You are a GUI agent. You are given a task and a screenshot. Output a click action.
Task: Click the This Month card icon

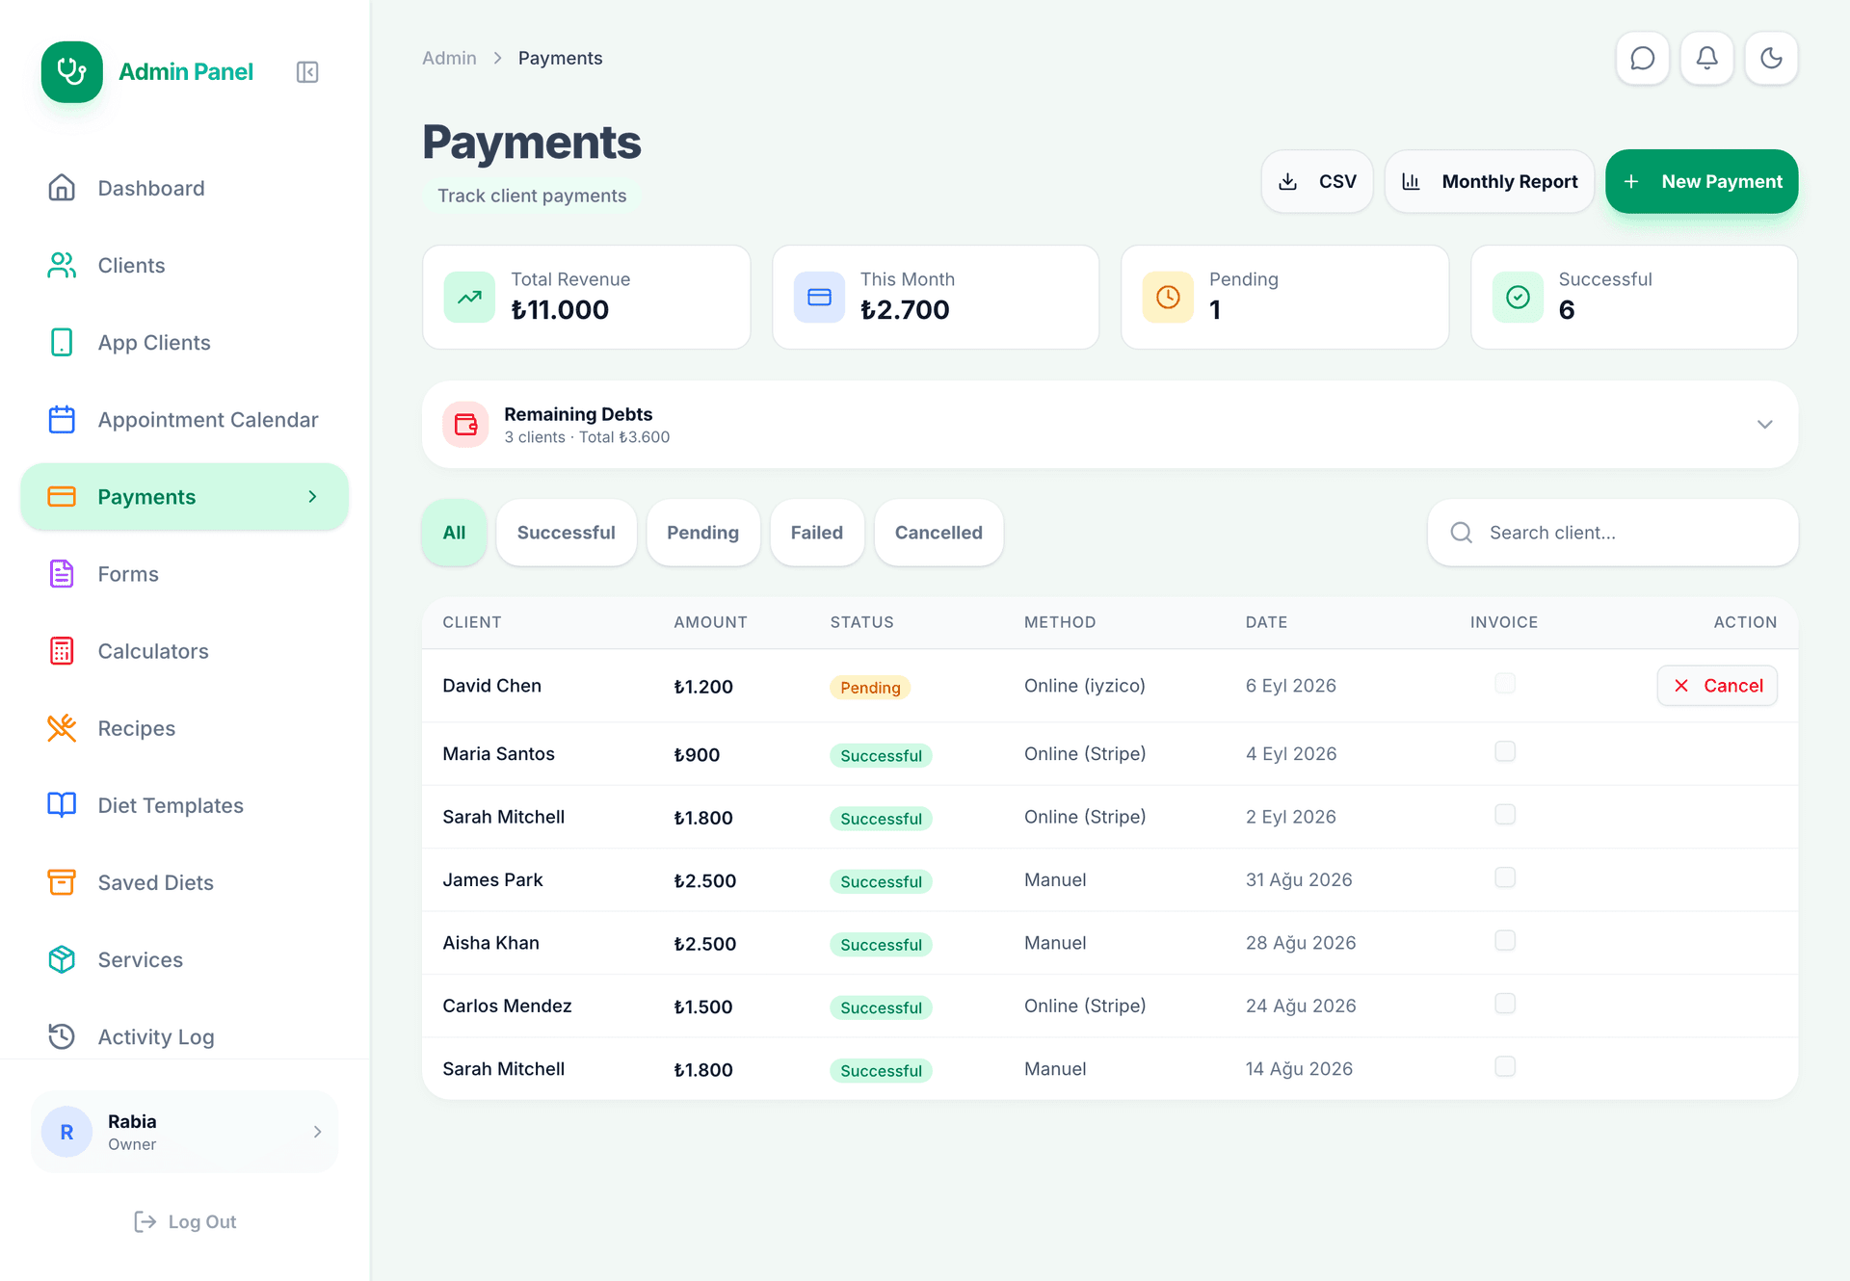819,297
